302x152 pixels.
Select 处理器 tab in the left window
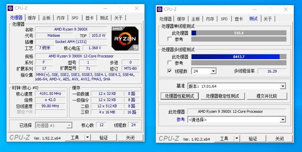(x=17, y=18)
